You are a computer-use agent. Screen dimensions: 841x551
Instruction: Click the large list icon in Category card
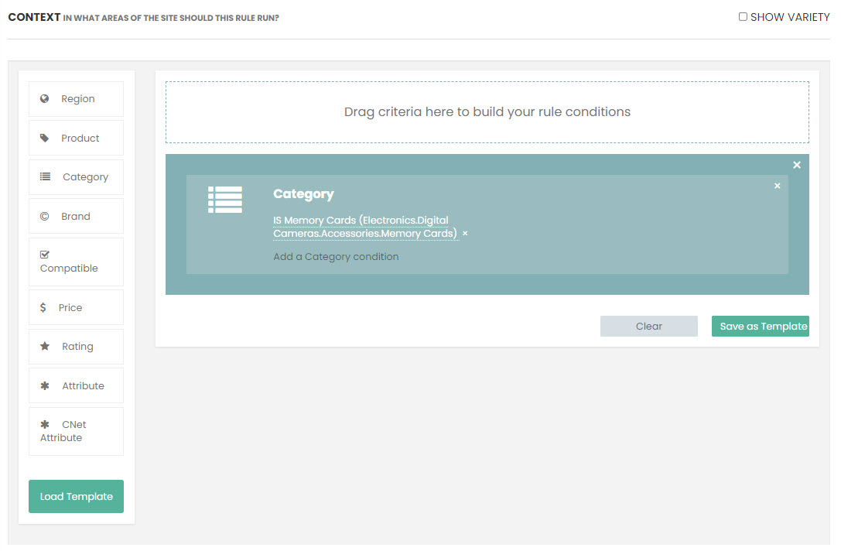tap(225, 200)
